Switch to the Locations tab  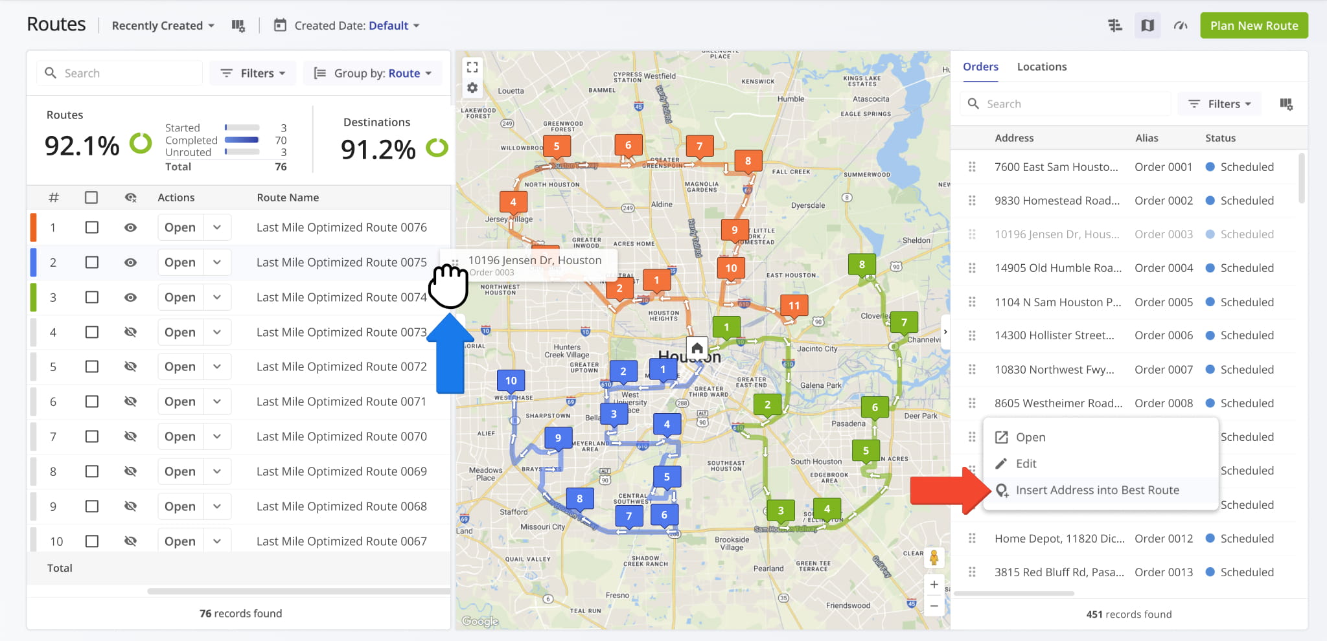click(x=1041, y=66)
